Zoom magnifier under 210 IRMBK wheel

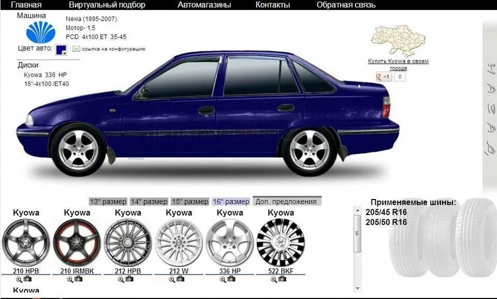(70, 279)
